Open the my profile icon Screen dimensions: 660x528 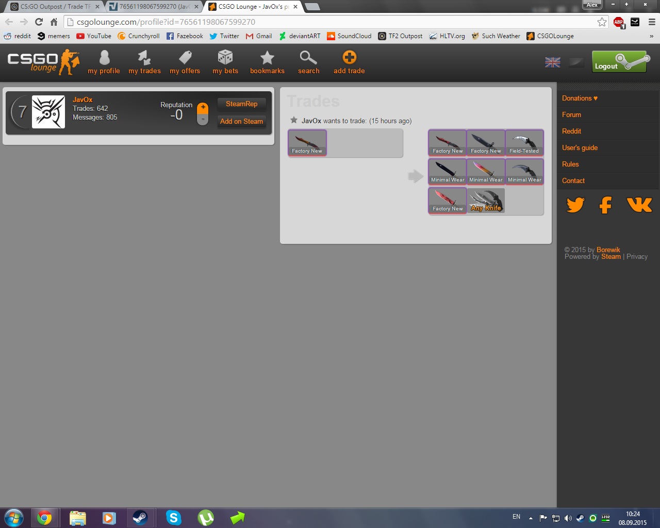point(104,58)
